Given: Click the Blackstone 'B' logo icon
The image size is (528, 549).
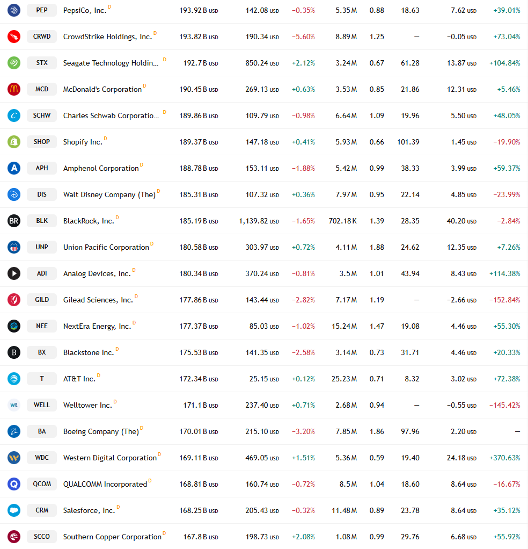Looking at the screenshot, I should (14, 352).
